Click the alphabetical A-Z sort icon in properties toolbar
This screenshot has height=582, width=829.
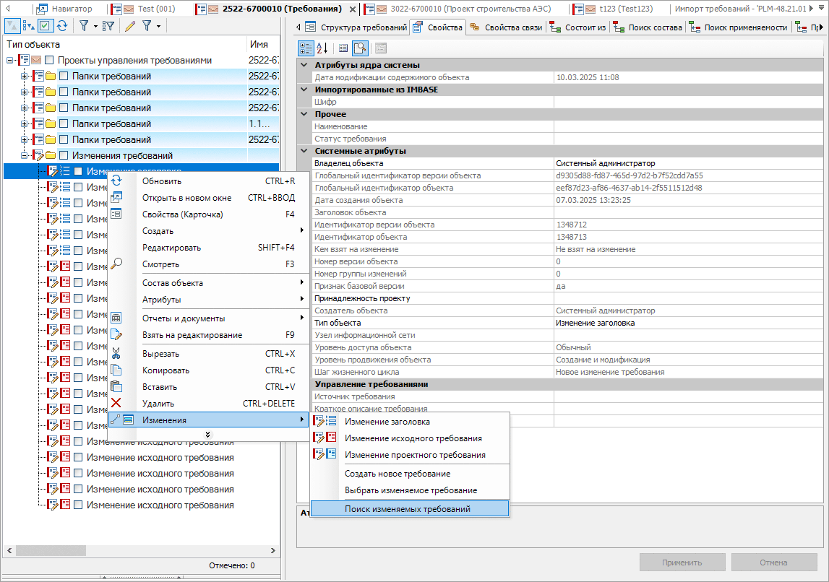click(322, 48)
